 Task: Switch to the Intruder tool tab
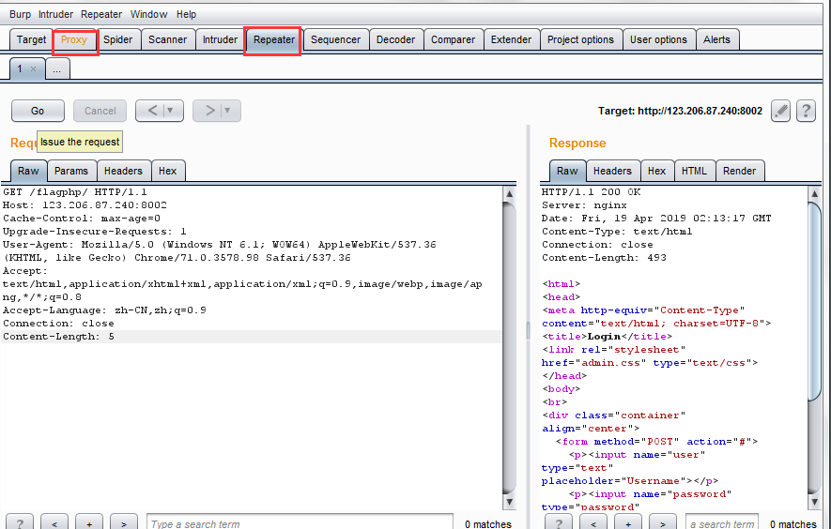click(x=220, y=39)
